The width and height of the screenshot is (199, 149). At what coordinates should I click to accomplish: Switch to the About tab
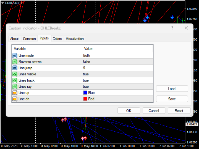point(14,39)
